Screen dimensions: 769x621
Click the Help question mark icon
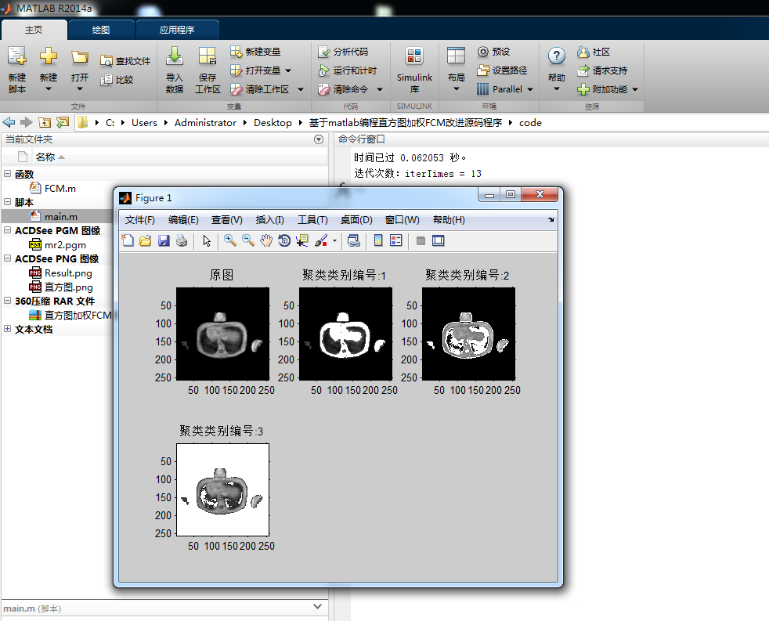(557, 56)
